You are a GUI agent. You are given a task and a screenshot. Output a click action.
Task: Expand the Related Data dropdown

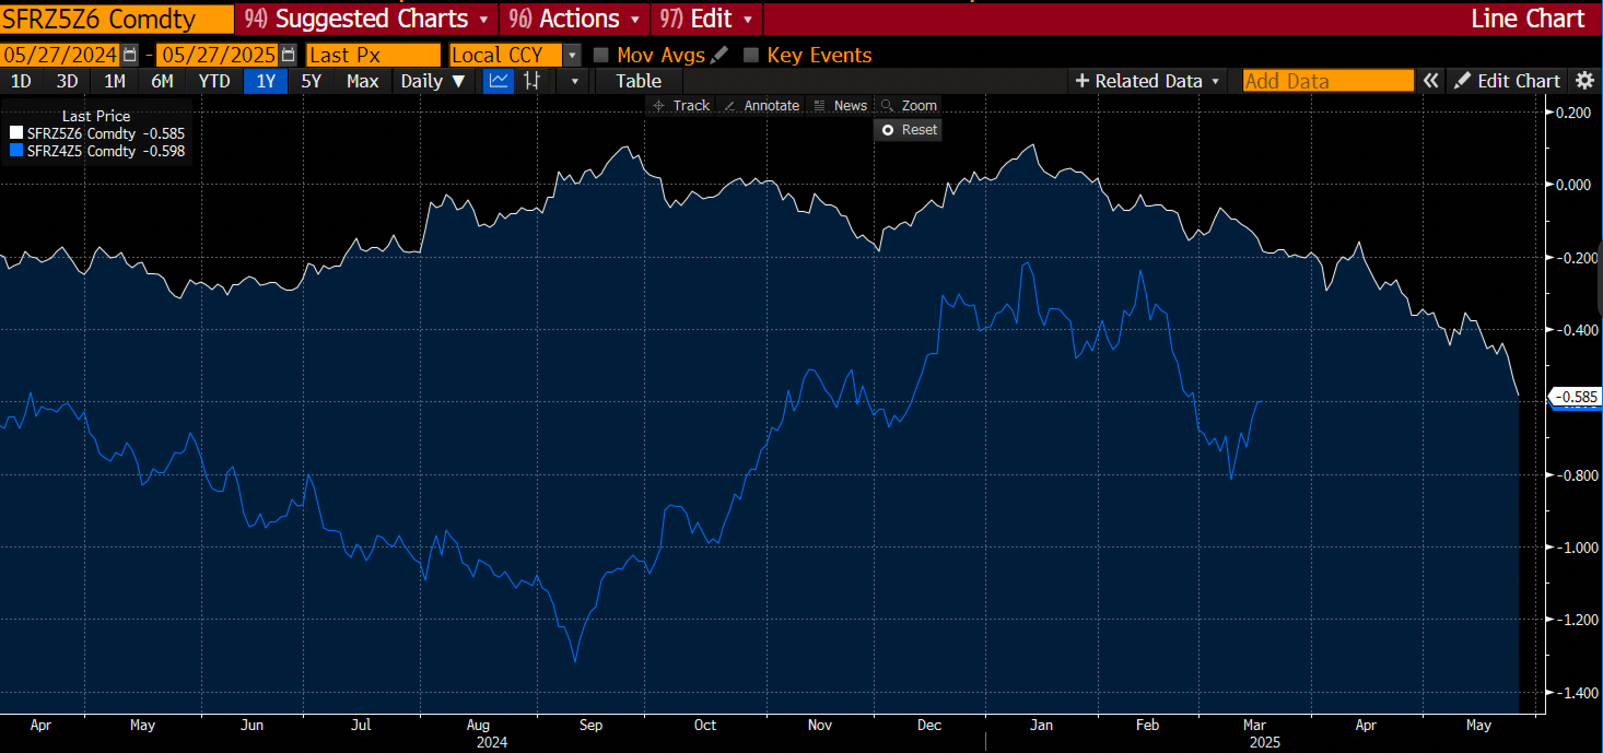1147,81
